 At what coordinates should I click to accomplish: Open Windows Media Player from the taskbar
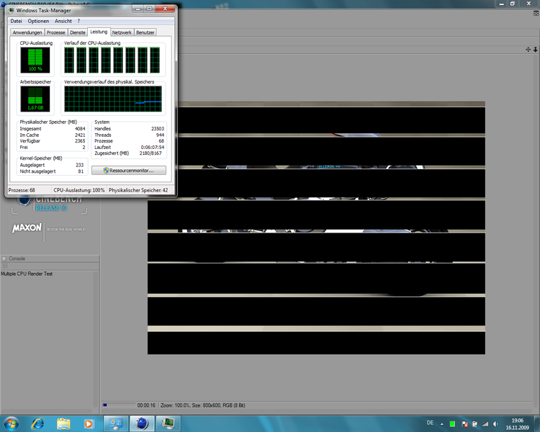point(89,422)
